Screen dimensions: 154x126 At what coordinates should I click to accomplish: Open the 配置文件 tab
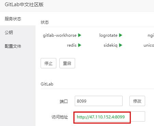[18, 46]
